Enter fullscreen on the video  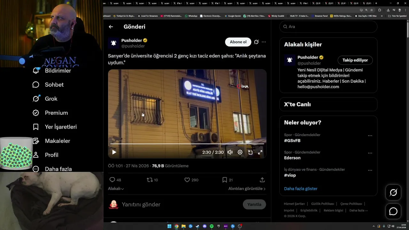pyautogui.click(x=260, y=152)
